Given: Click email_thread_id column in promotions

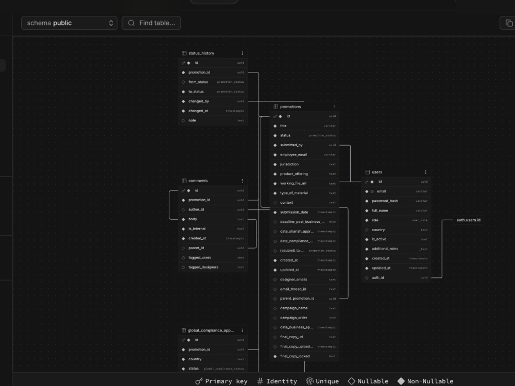Looking at the screenshot, I should 304,289.
